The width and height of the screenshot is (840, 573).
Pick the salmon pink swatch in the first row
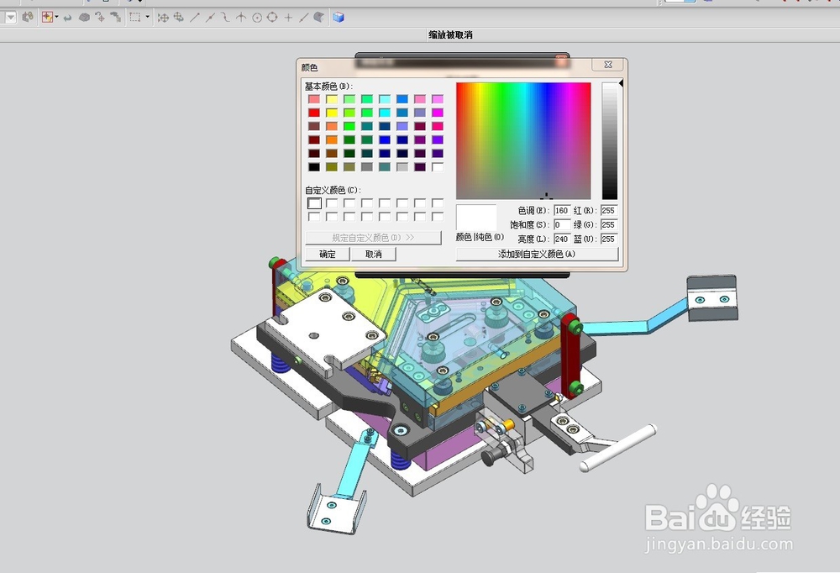(314, 99)
